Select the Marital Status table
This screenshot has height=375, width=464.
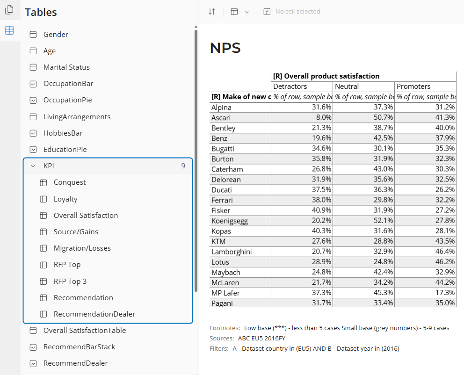66,67
